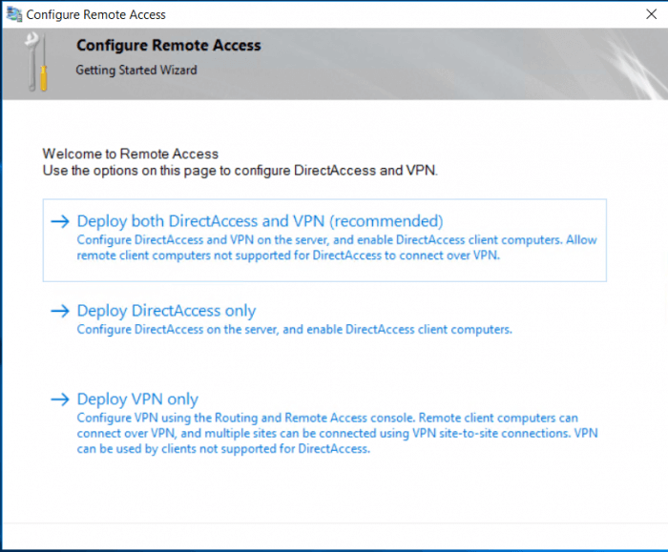
Task: Click the 'Getting Started Wizard' subtitle
Action: click(136, 70)
